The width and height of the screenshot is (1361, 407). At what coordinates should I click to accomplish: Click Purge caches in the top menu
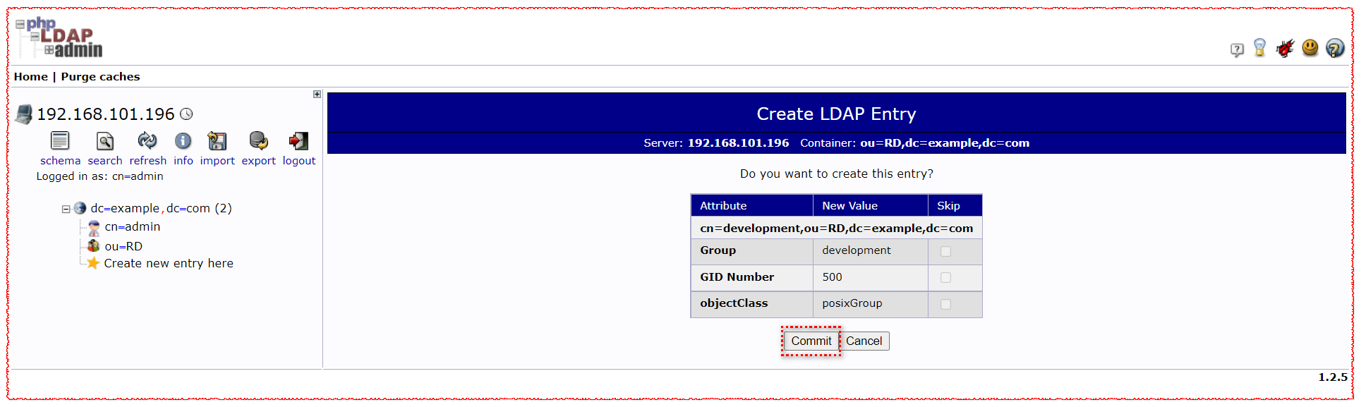pyautogui.click(x=100, y=76)
